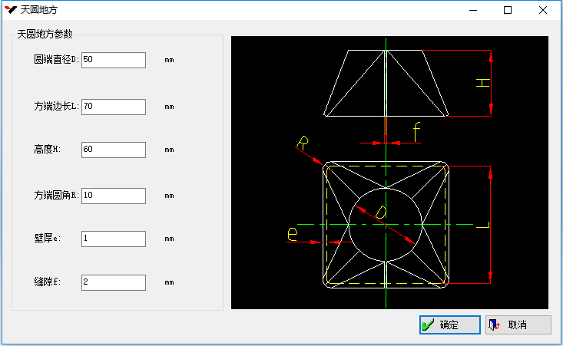Click the yellow H label in diagram

tap(482, 83)
